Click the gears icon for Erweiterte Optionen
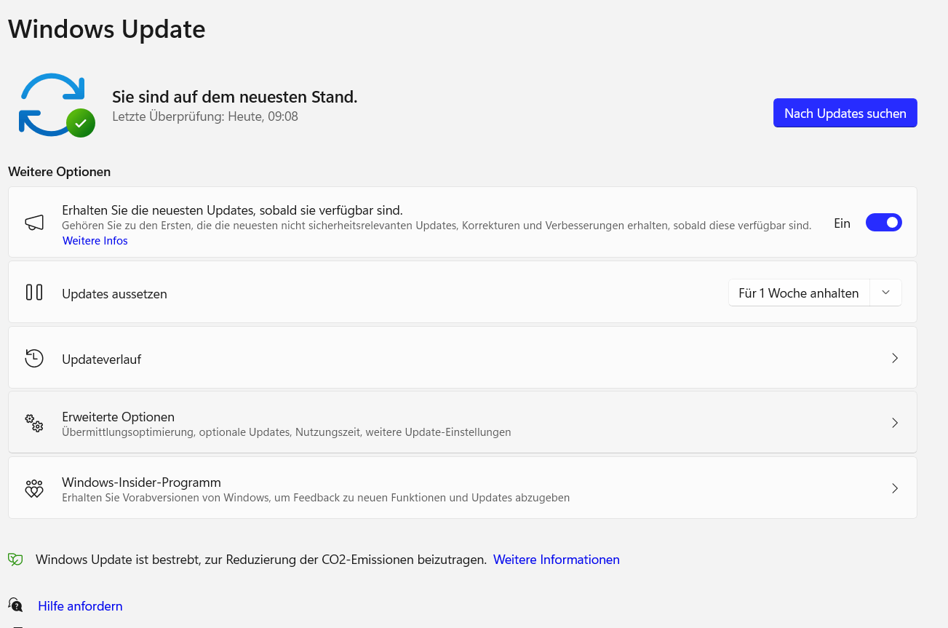The height and width of the screenshot is (628, 948). [x=34, y=423]
